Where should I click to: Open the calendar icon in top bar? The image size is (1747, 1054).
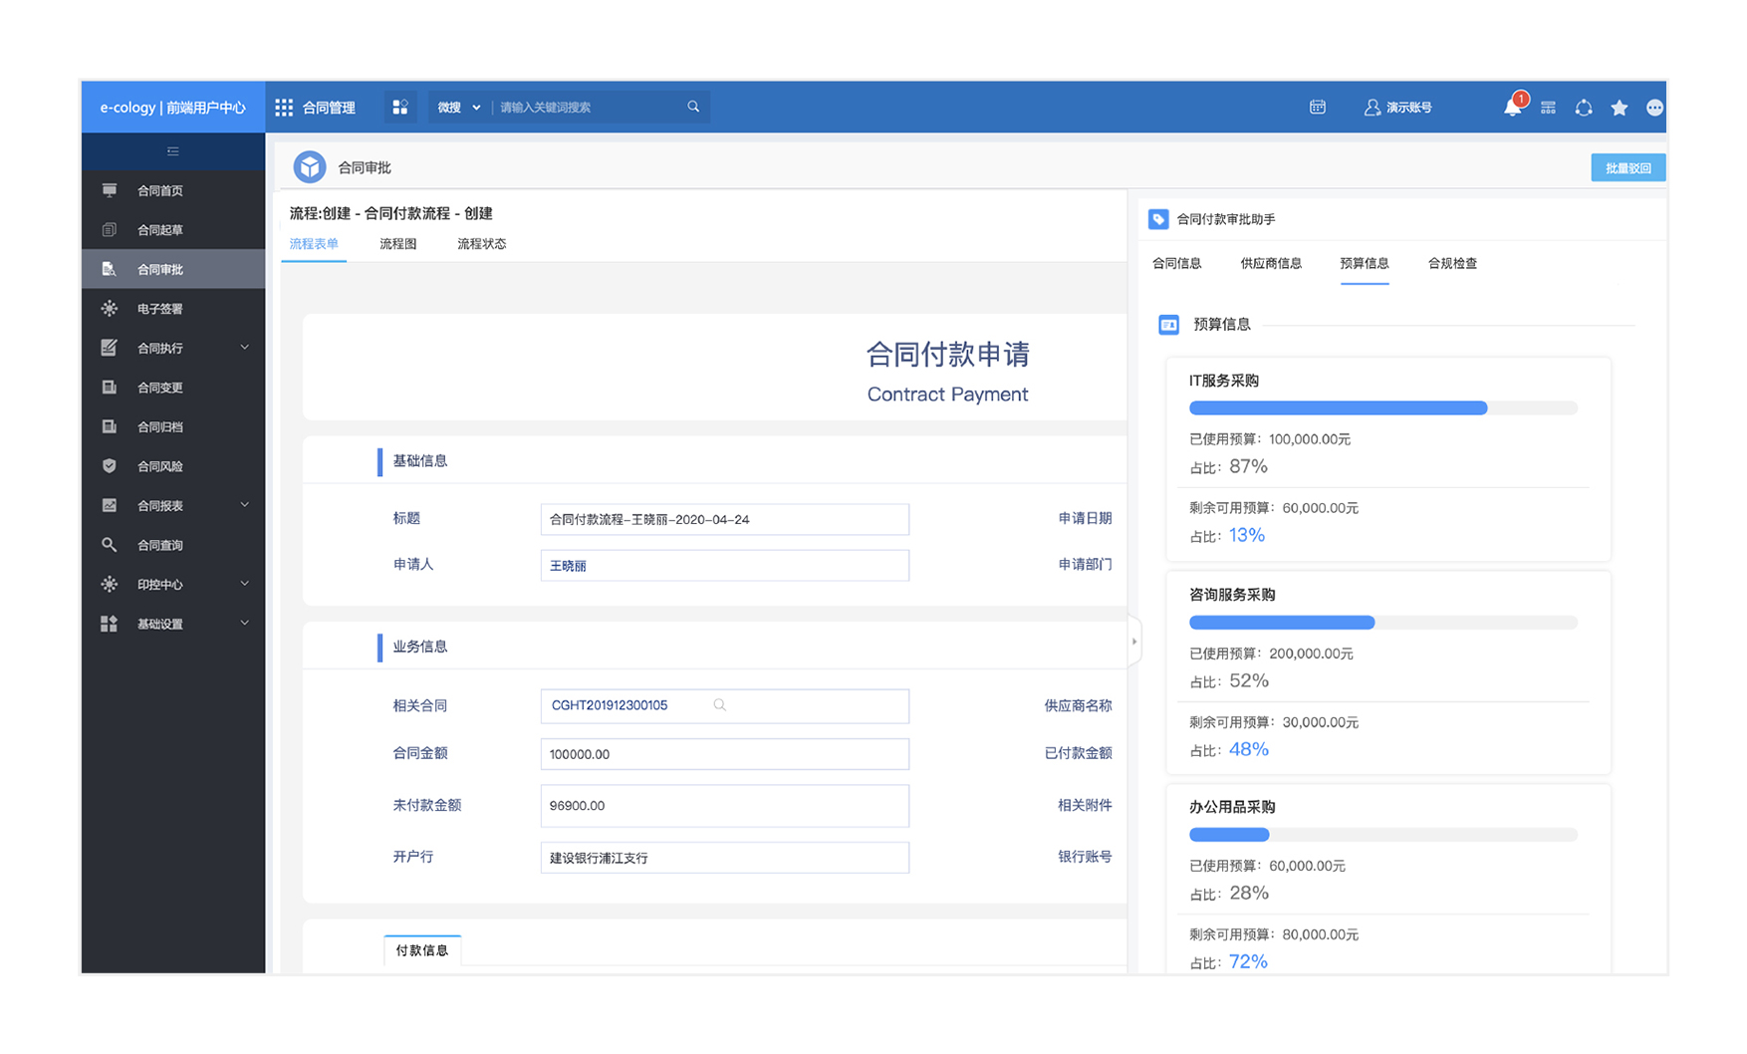click(1317, 107)
